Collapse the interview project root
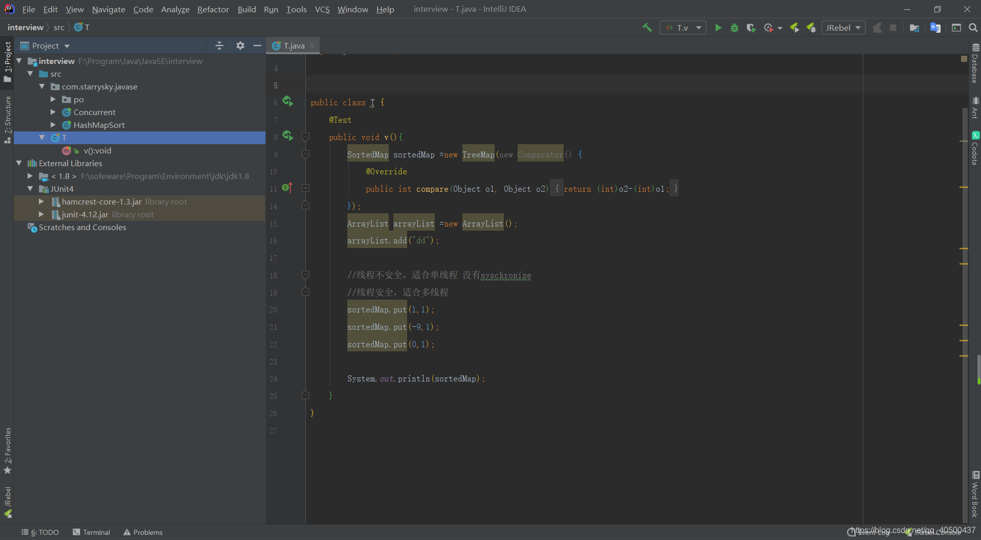 [19, 61]
